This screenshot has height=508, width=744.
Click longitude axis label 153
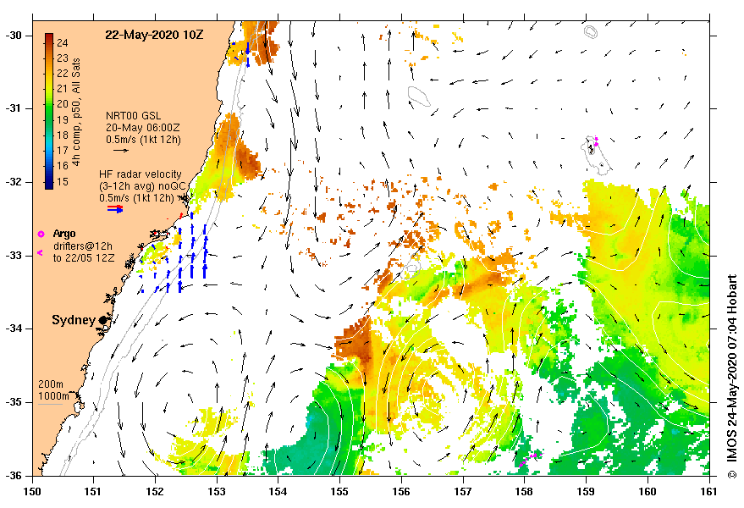pyautogui.click(x=217, y=491)
